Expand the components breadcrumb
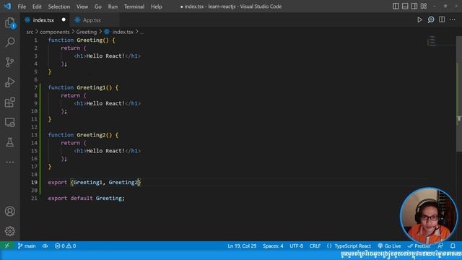The image size is (462, 260). click(x=55, y=32)
